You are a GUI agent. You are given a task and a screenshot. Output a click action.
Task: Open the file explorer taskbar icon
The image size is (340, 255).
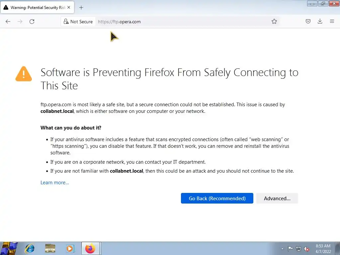click(x=50, y=248)
